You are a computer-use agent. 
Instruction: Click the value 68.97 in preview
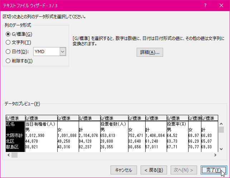coord(194,136)
